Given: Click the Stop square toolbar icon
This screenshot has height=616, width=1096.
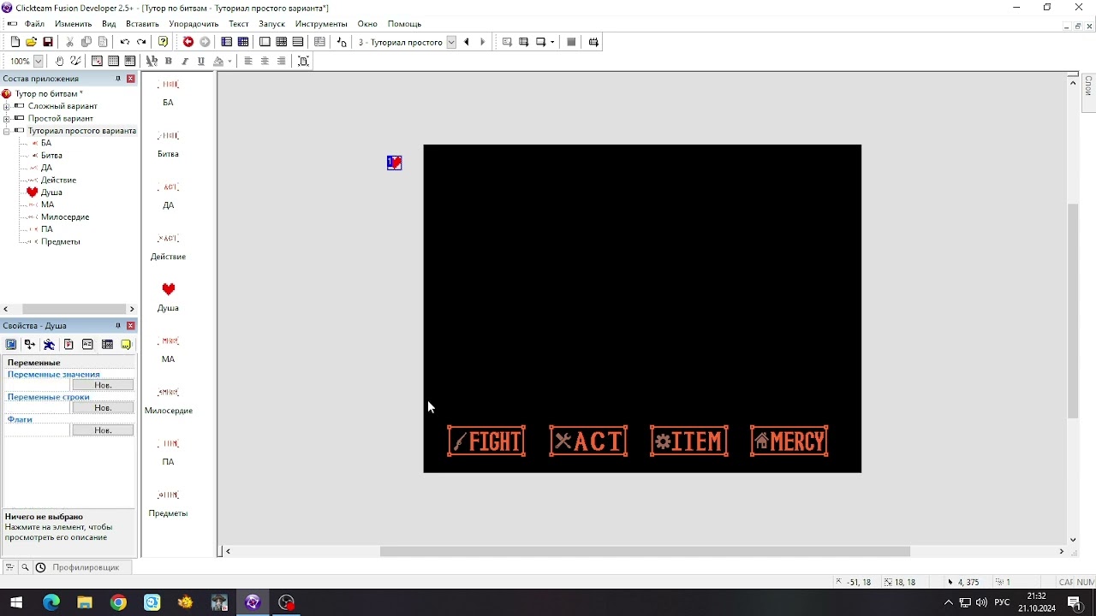Looking at the screenshot, I should [571, 42].
